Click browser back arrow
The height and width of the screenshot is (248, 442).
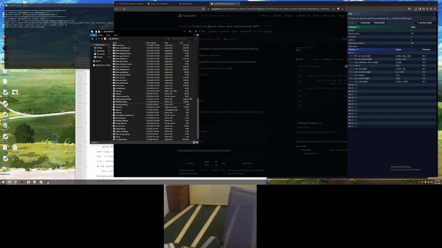click(x=117, y=9)
